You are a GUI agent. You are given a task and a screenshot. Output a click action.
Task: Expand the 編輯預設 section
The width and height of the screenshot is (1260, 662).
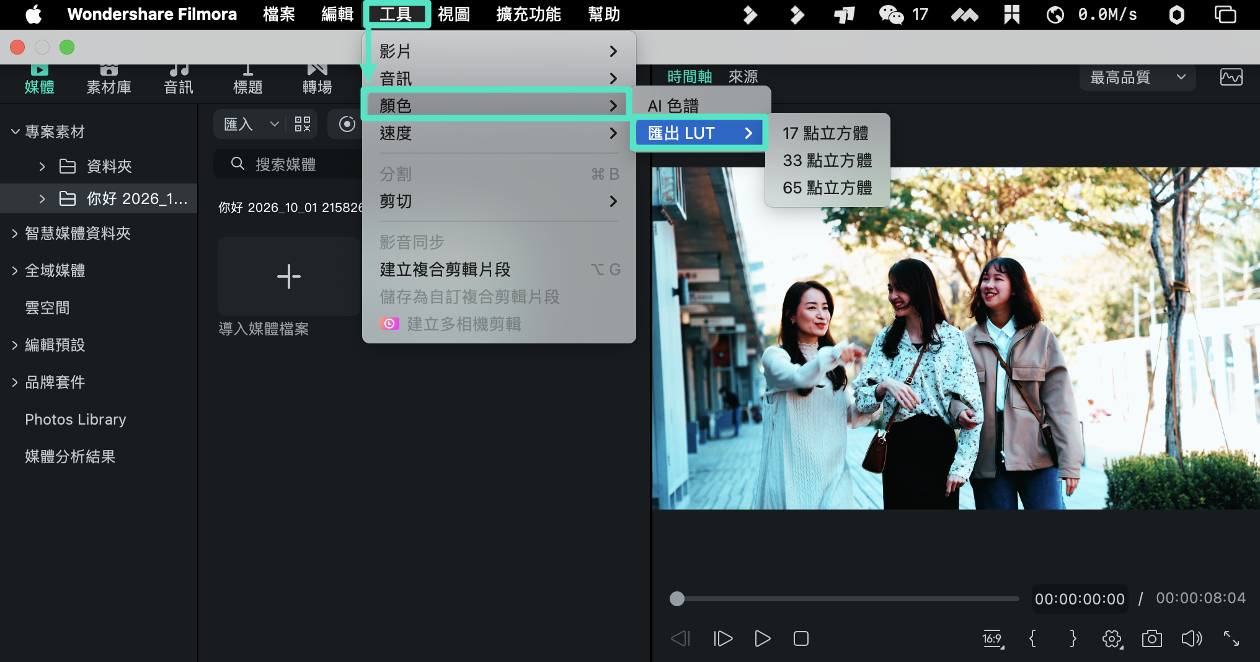[15, 345]
